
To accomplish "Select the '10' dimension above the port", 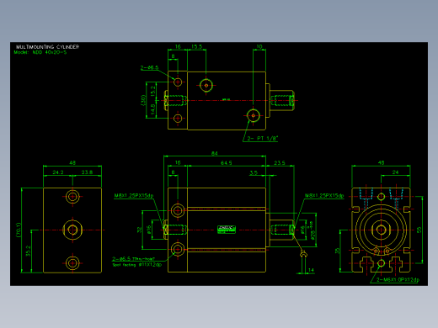I will pyautogui.click(x=259, y=46).
